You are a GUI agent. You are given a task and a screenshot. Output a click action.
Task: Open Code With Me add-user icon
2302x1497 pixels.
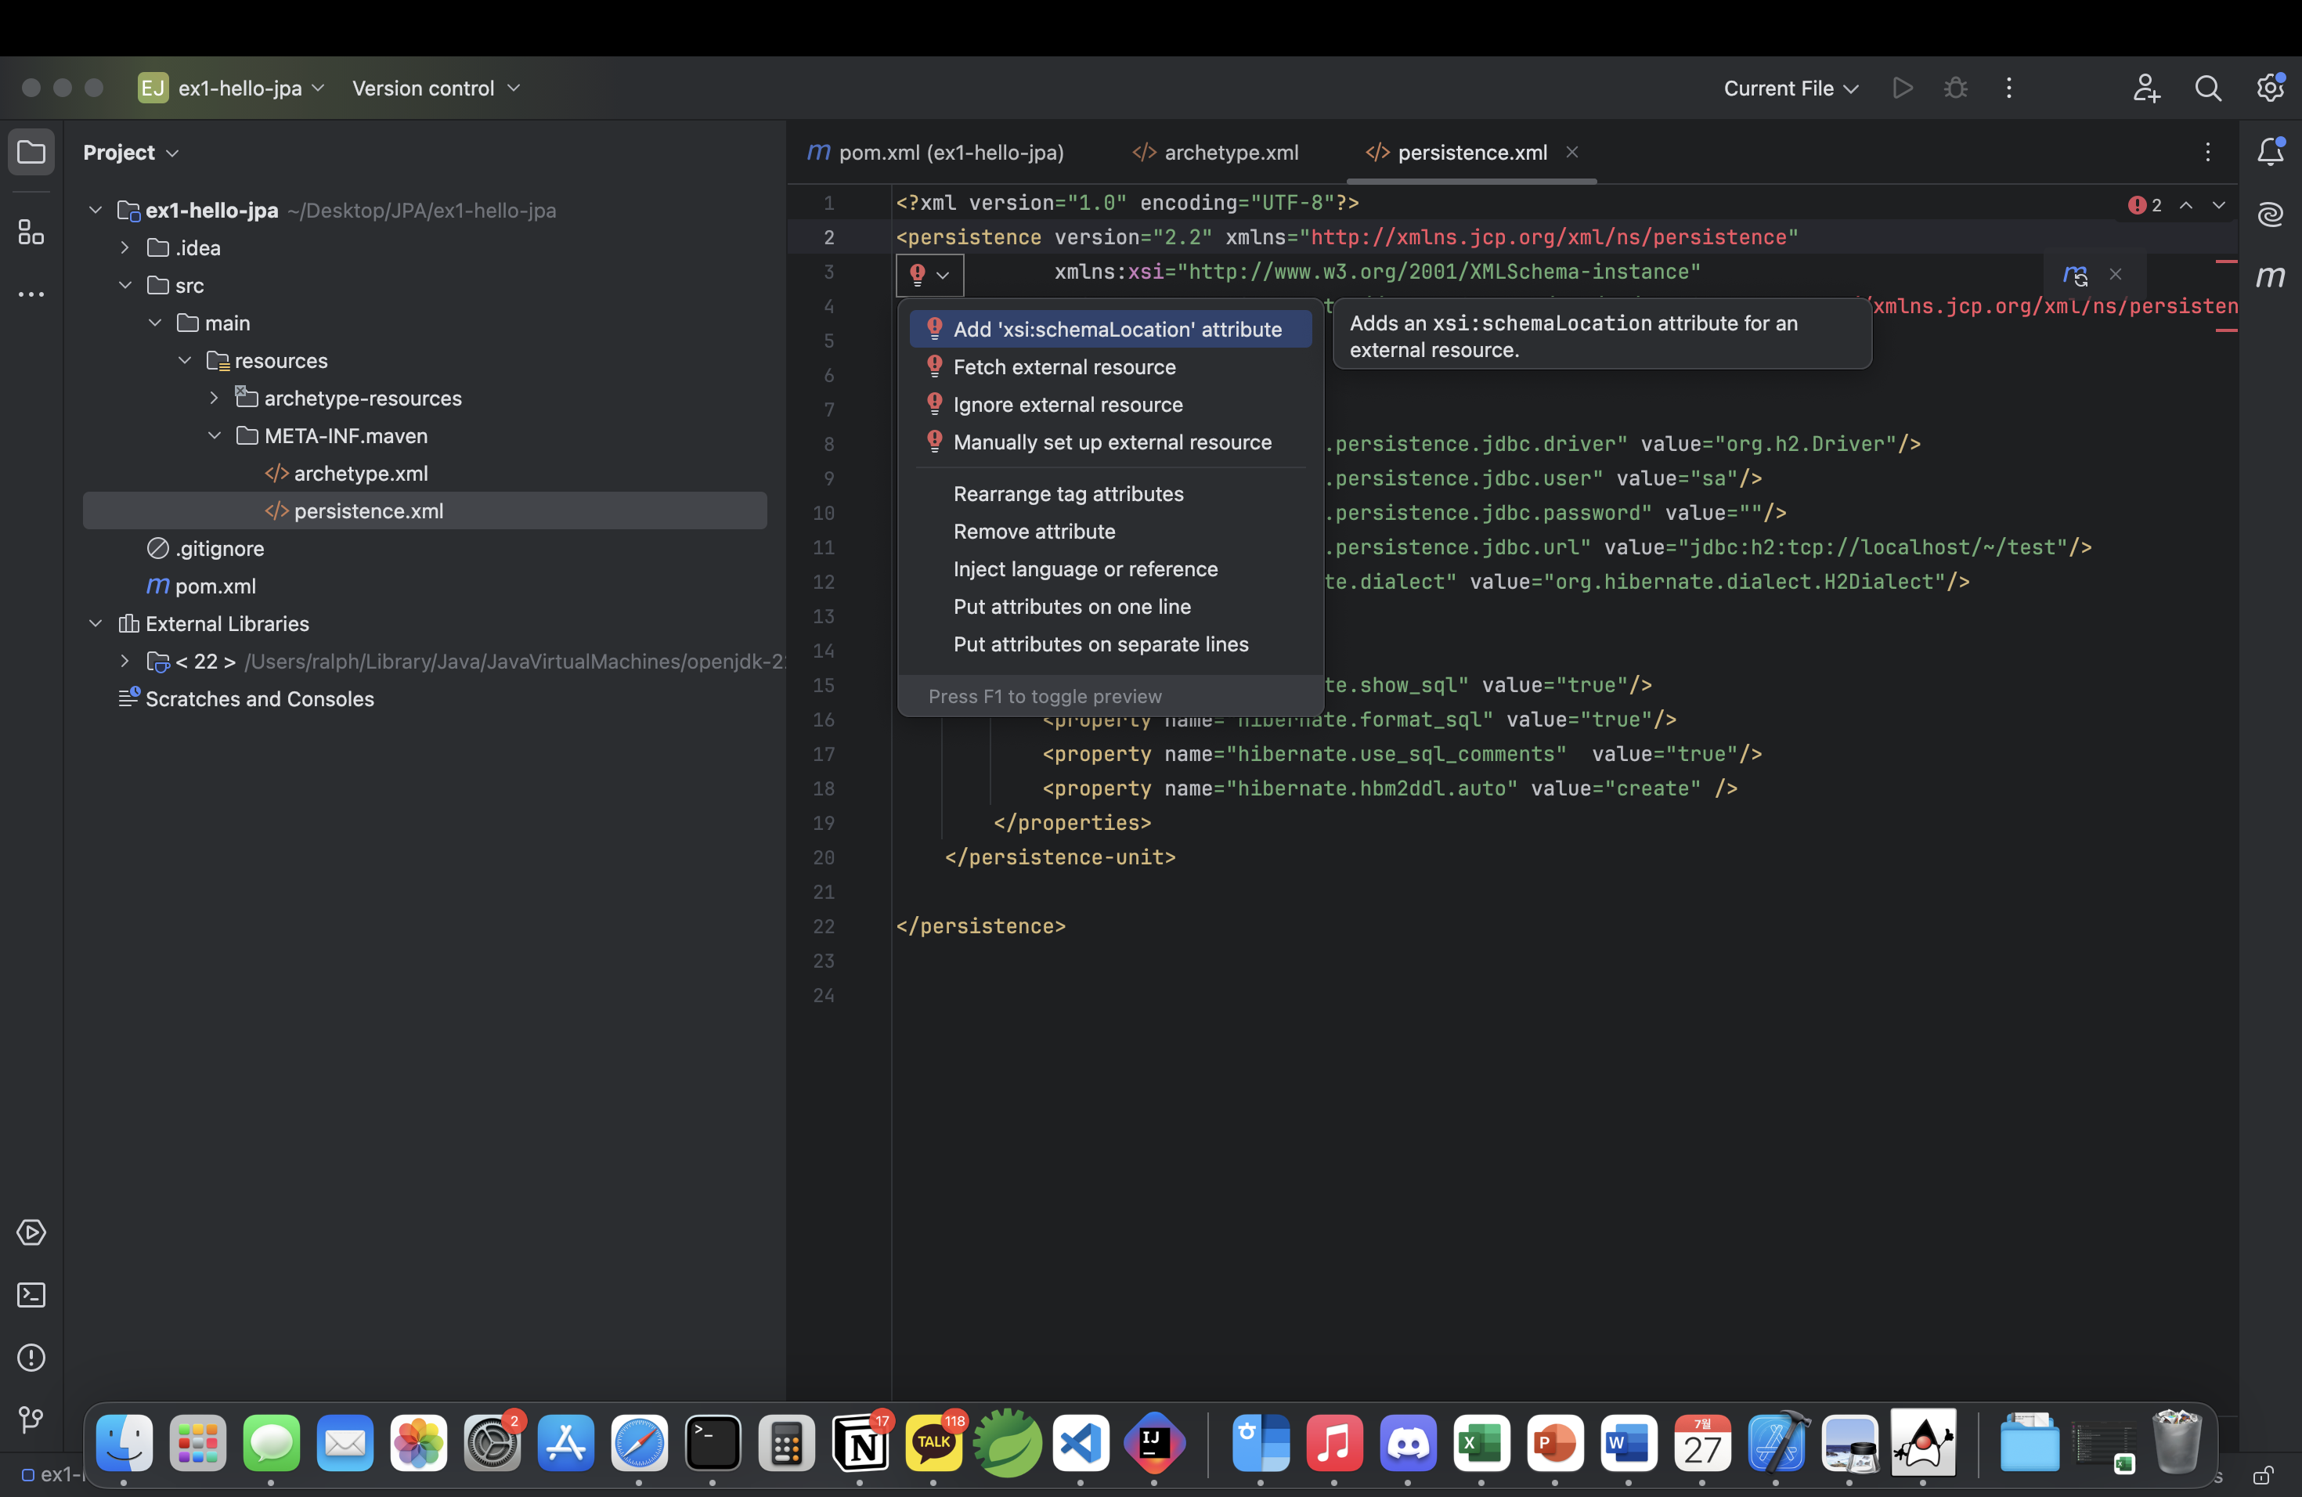click(x=2145, y=88)
